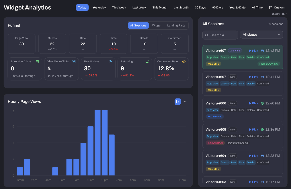Click globe icon beside 12:40 PM

coord(262,103)
